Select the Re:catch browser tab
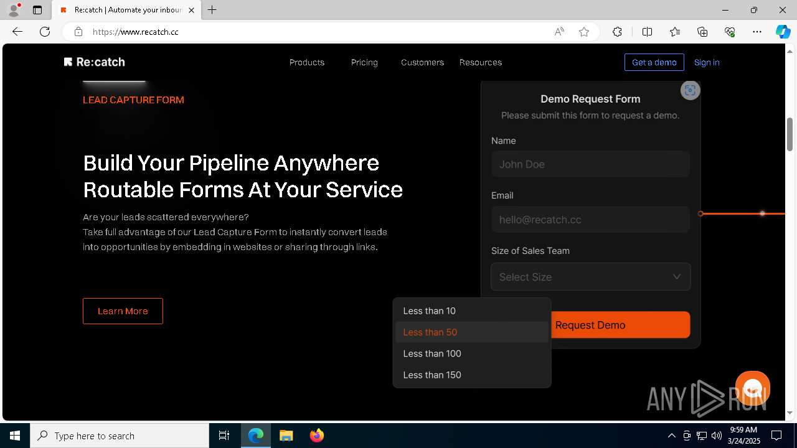The width and height of the screenshot is (797, 448). coord(127,10)
